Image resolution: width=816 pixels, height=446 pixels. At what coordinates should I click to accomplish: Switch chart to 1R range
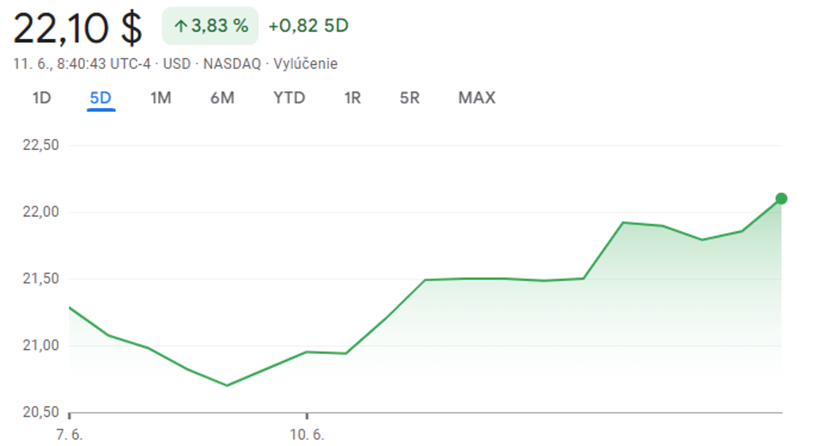[352, 98]
